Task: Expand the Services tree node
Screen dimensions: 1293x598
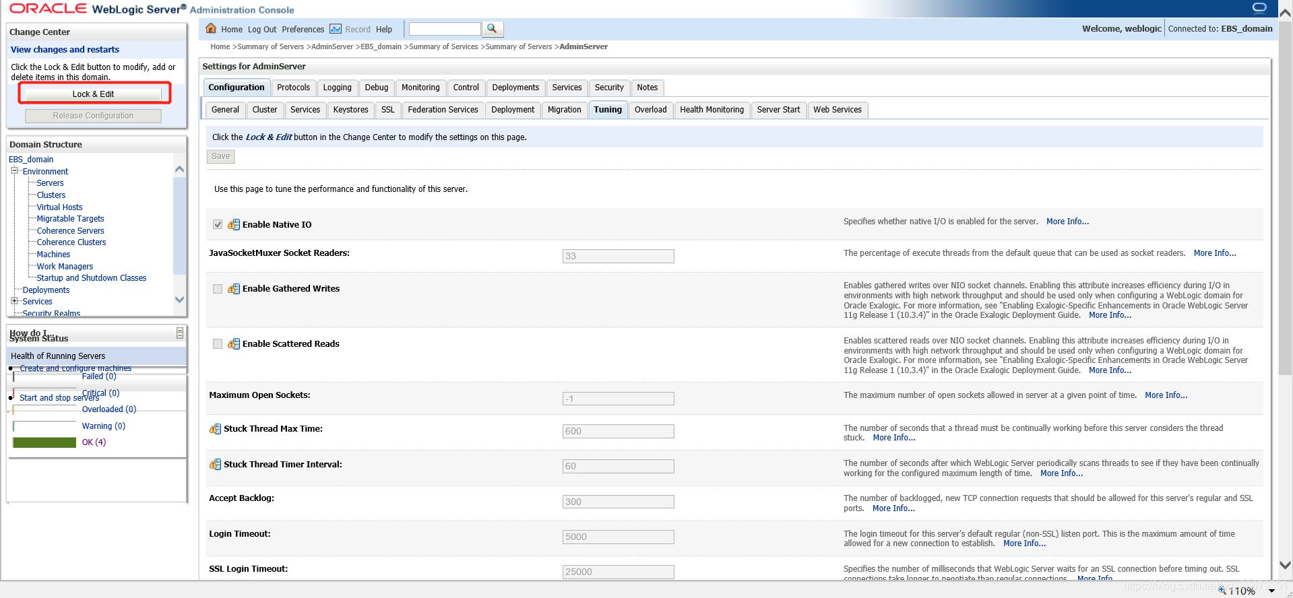Action: click(14, 301)
